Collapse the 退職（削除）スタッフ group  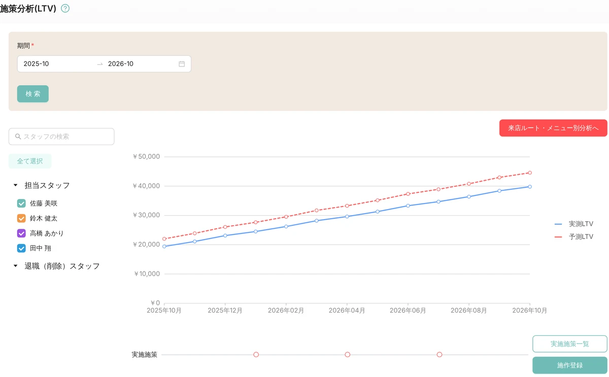[15, 266]
